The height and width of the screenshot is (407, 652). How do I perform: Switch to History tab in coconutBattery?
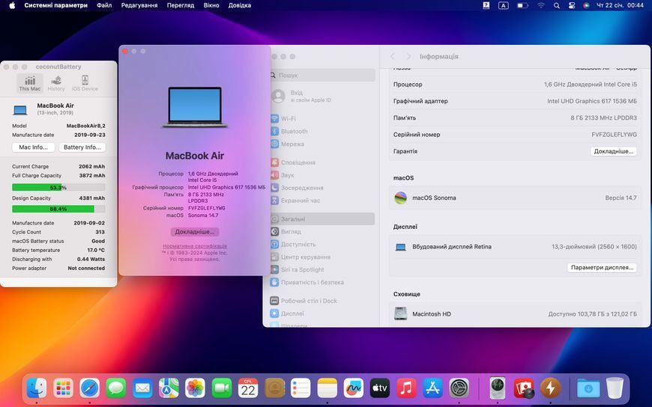pos(56,83)
